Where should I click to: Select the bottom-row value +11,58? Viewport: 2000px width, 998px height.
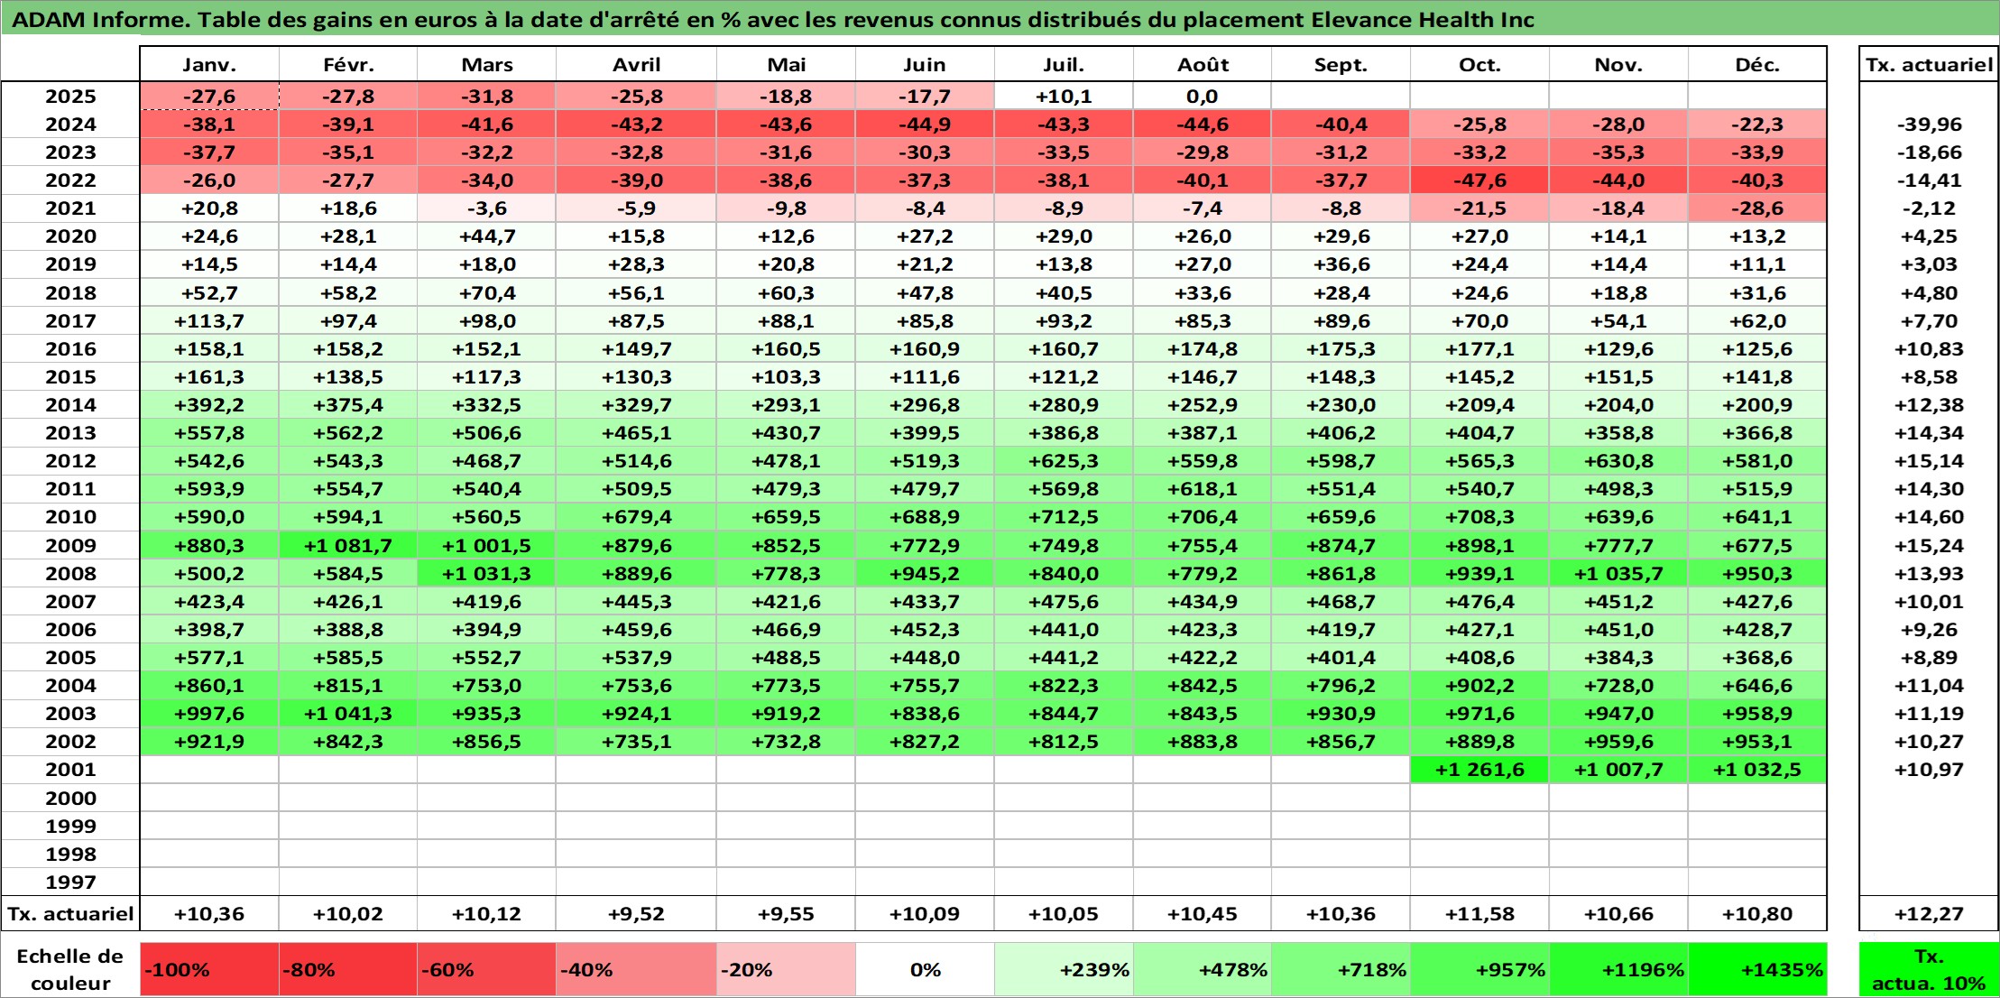click(1479, 913)
